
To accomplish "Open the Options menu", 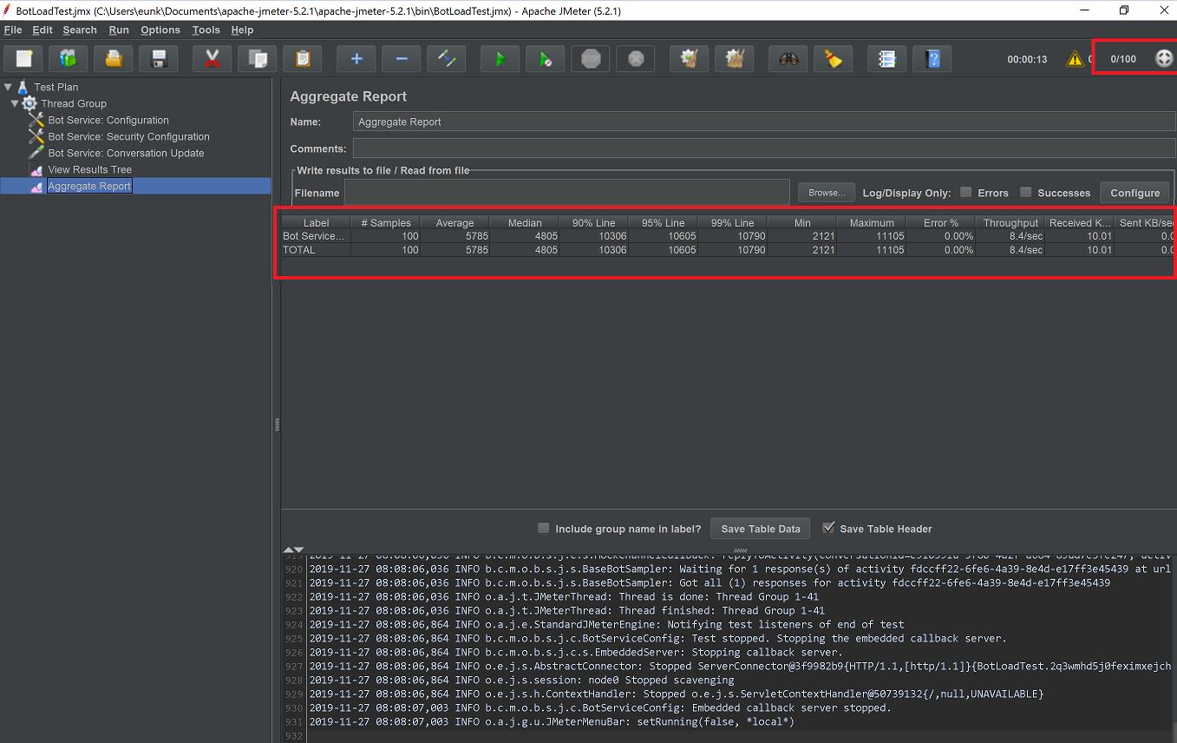I will click(x=160, y=30).
